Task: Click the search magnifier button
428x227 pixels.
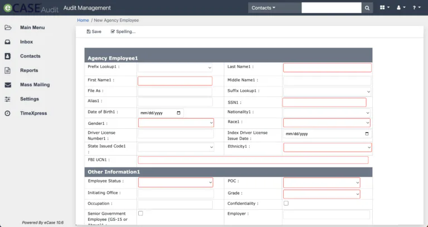Action: (367, 8)
